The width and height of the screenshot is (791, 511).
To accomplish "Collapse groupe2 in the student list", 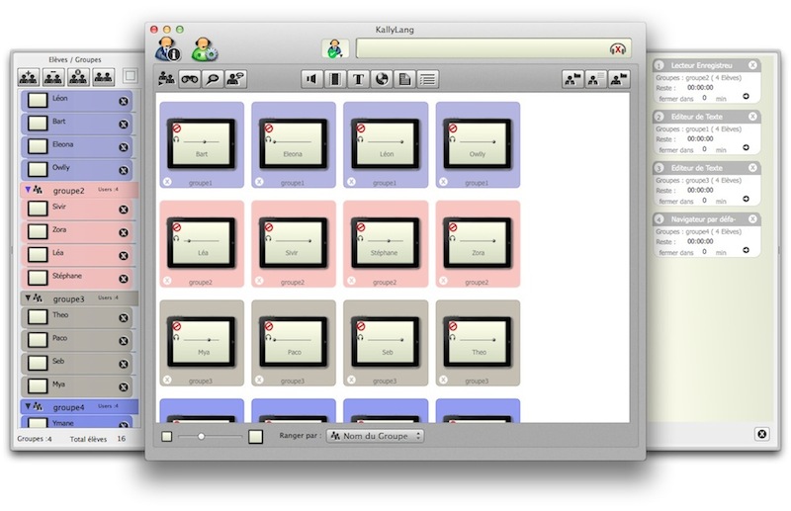I will 28,190.
